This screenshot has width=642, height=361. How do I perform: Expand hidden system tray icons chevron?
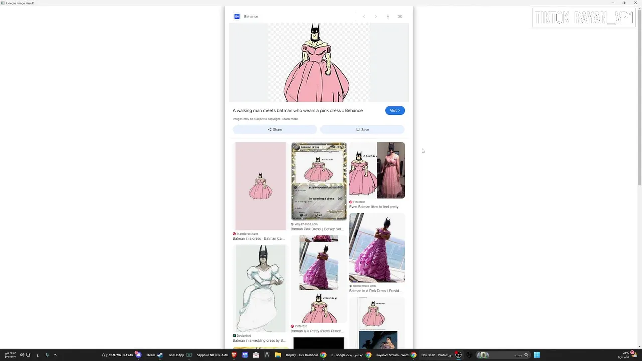(x=55, y=355)
